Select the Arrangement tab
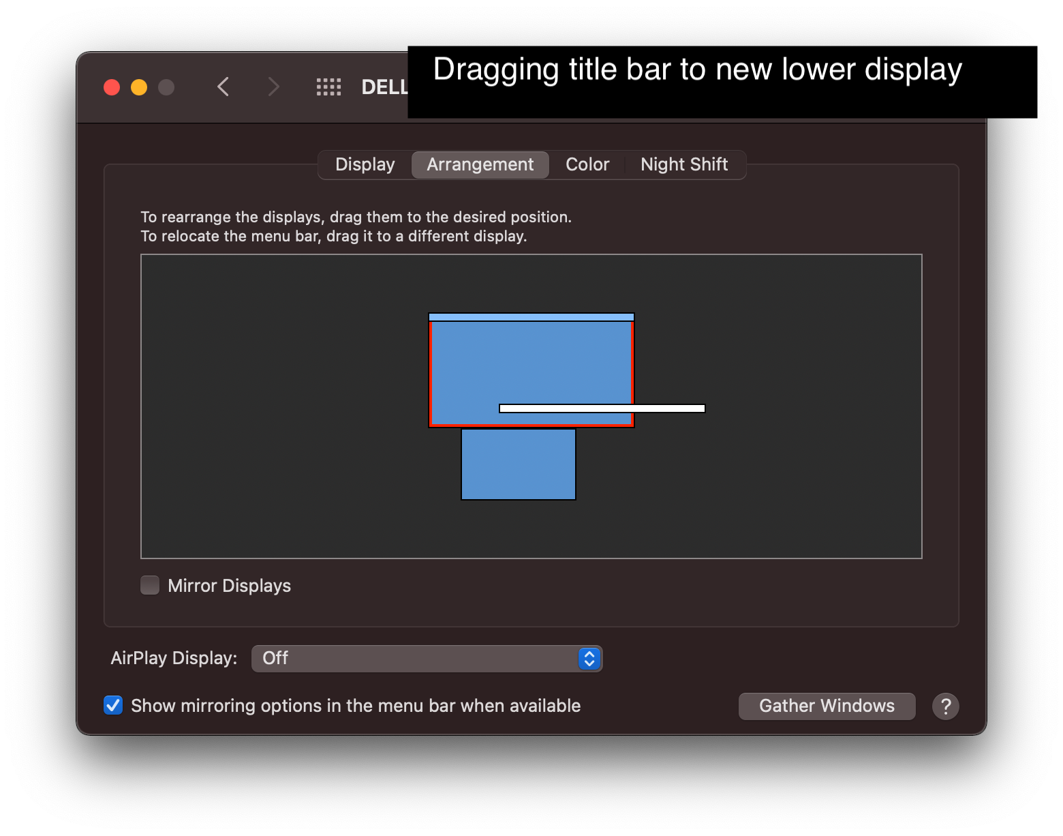 click(480, 164)
